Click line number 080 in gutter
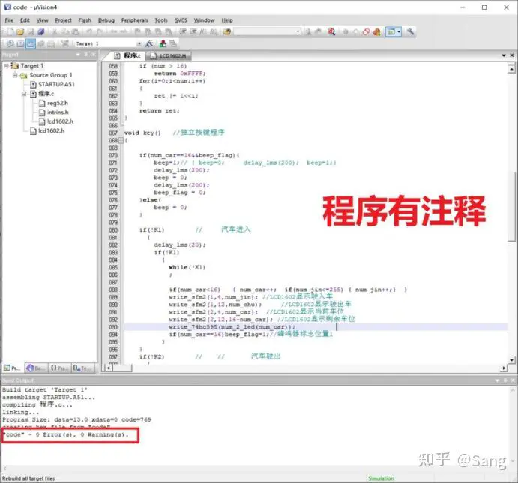518x483 pixels. tap(113, 230)
